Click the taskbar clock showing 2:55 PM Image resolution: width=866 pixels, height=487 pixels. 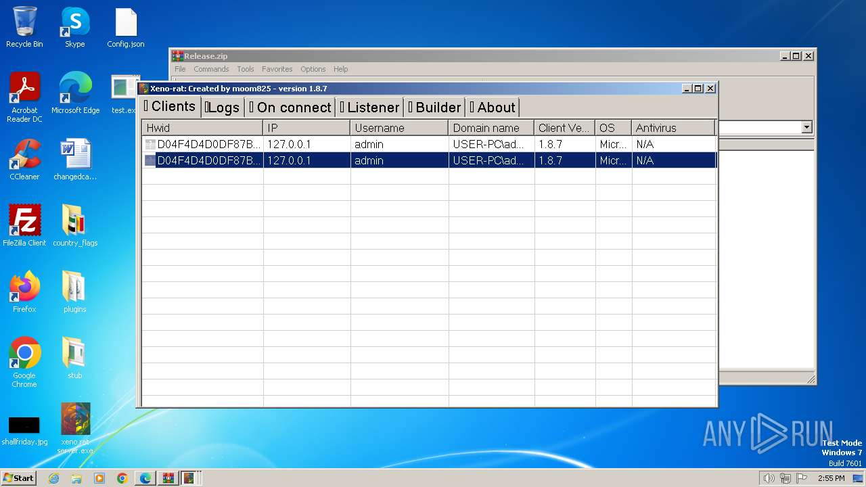[x=831, y=478]
